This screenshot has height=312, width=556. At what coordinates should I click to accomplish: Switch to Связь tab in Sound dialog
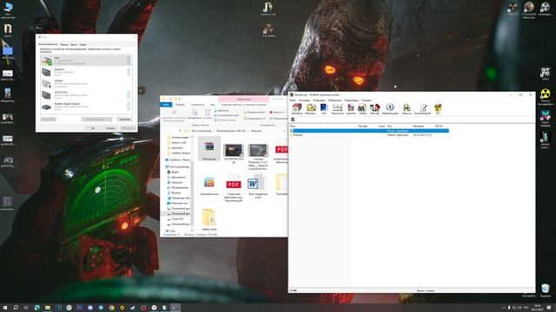tap(83, 44)
